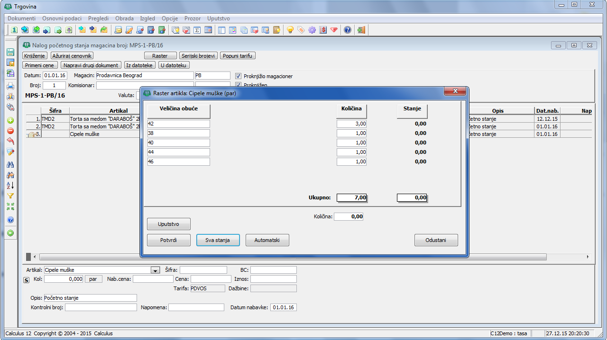Click the Veličina obuće field containing 38
This screenshot has width=607, height=340.
(x=179, y=133)
